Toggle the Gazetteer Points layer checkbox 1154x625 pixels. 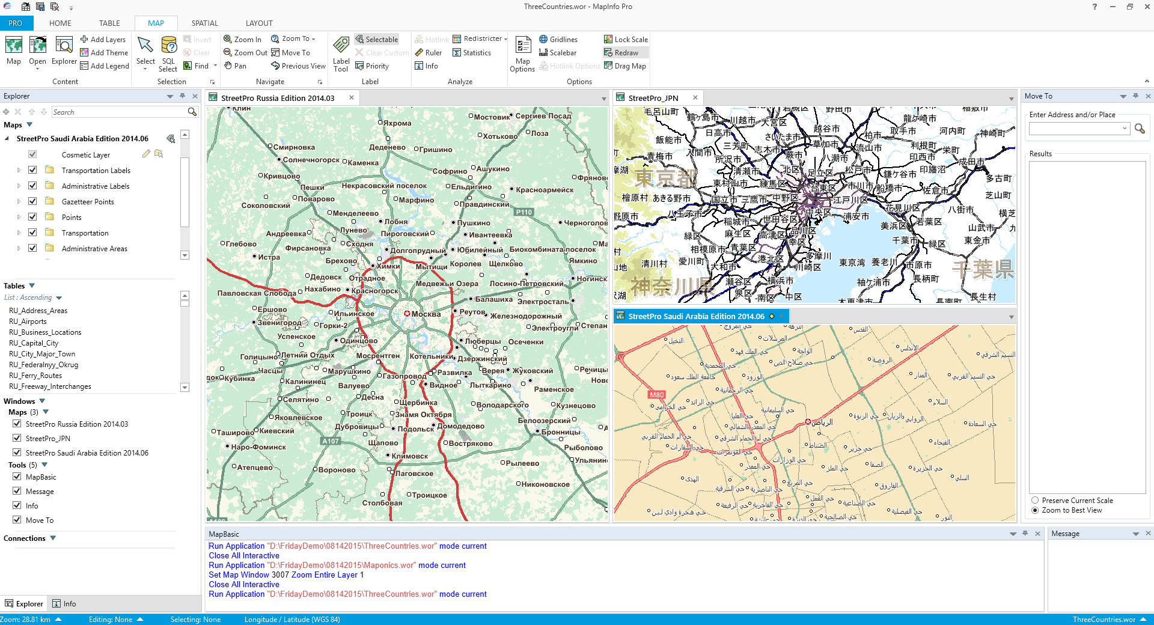coord(32,201)
